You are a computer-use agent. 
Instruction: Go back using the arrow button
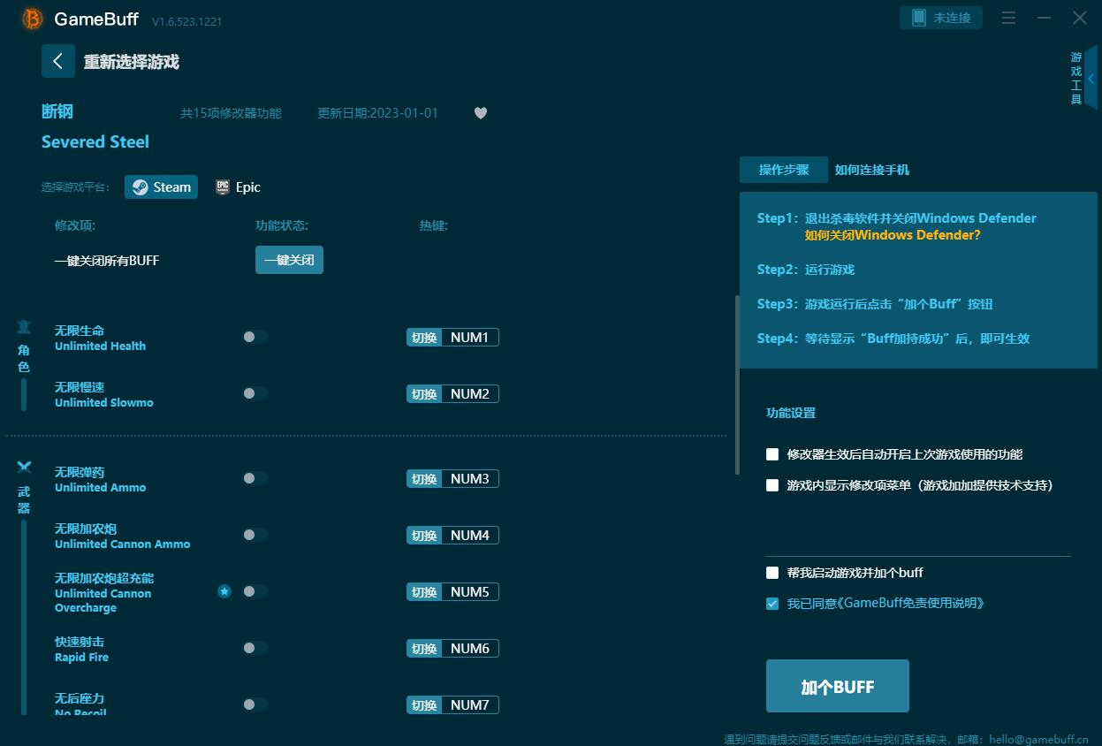click(58, 61)
